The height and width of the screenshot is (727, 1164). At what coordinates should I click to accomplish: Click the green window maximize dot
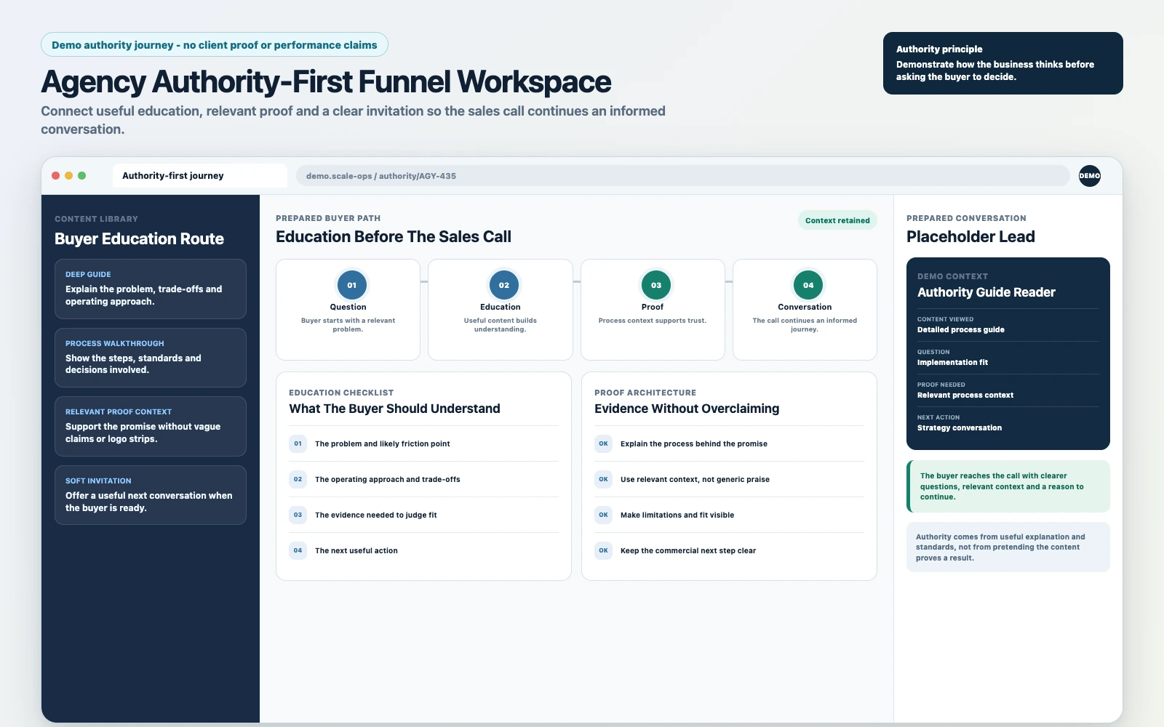82,176
